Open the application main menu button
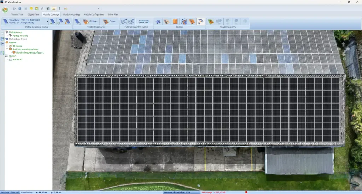362x194 pixels. point(5,10)
